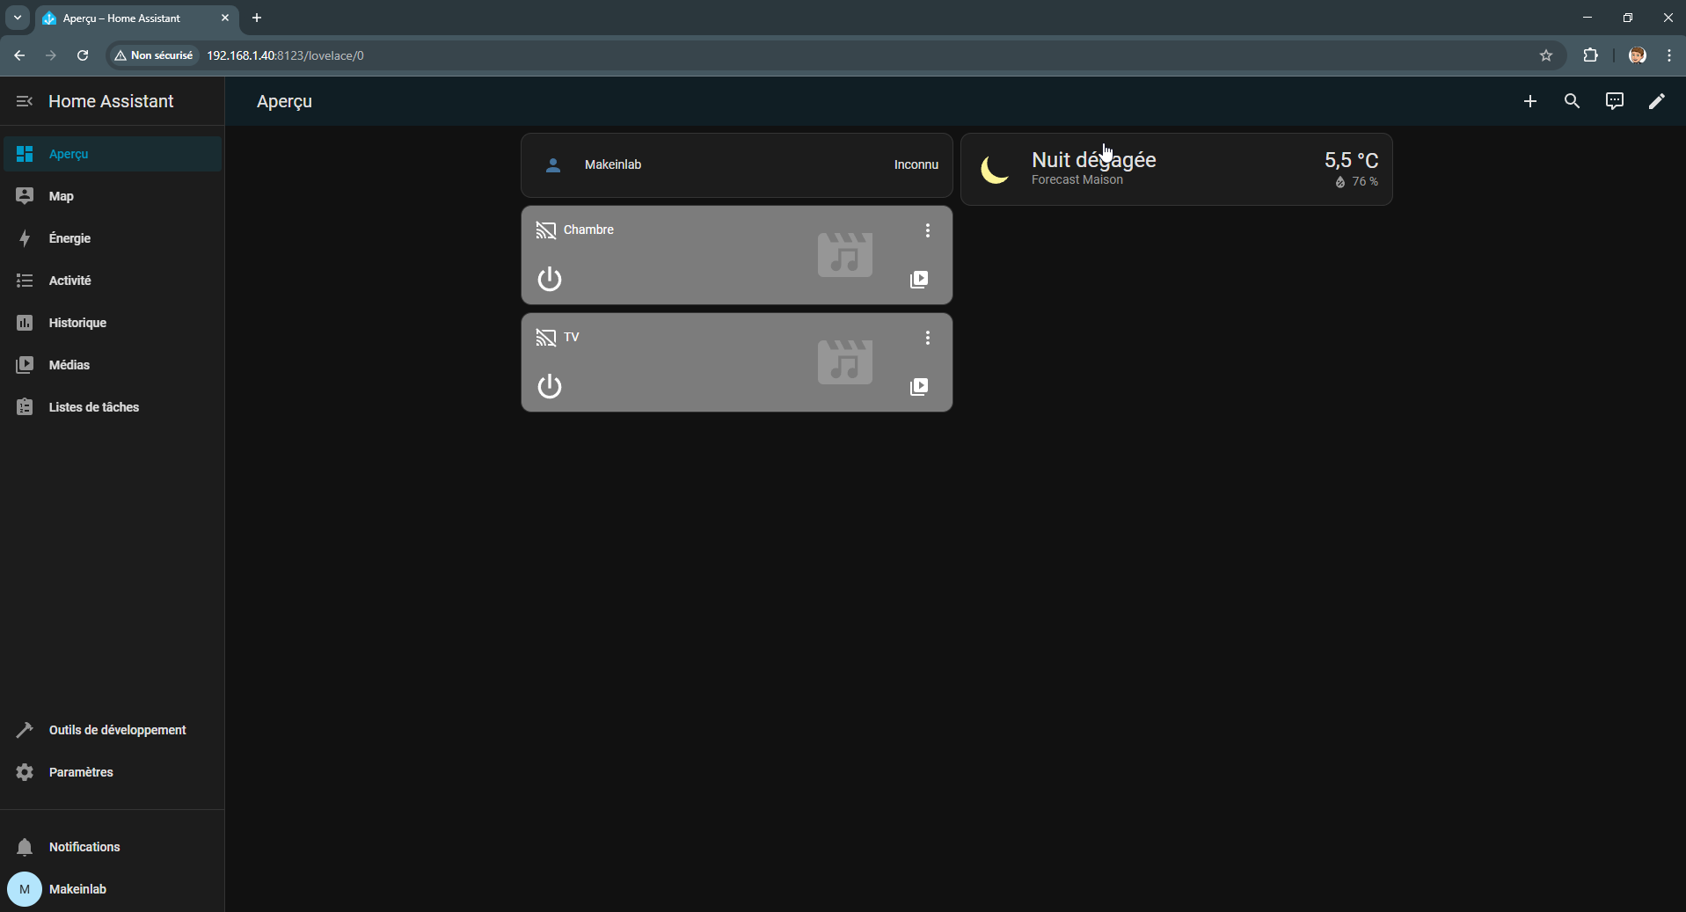Image resolution: width=1686 pixels, height=912 pixels.
Task: Click the pencil edit dashboard icon
Action: [1656, 101]
